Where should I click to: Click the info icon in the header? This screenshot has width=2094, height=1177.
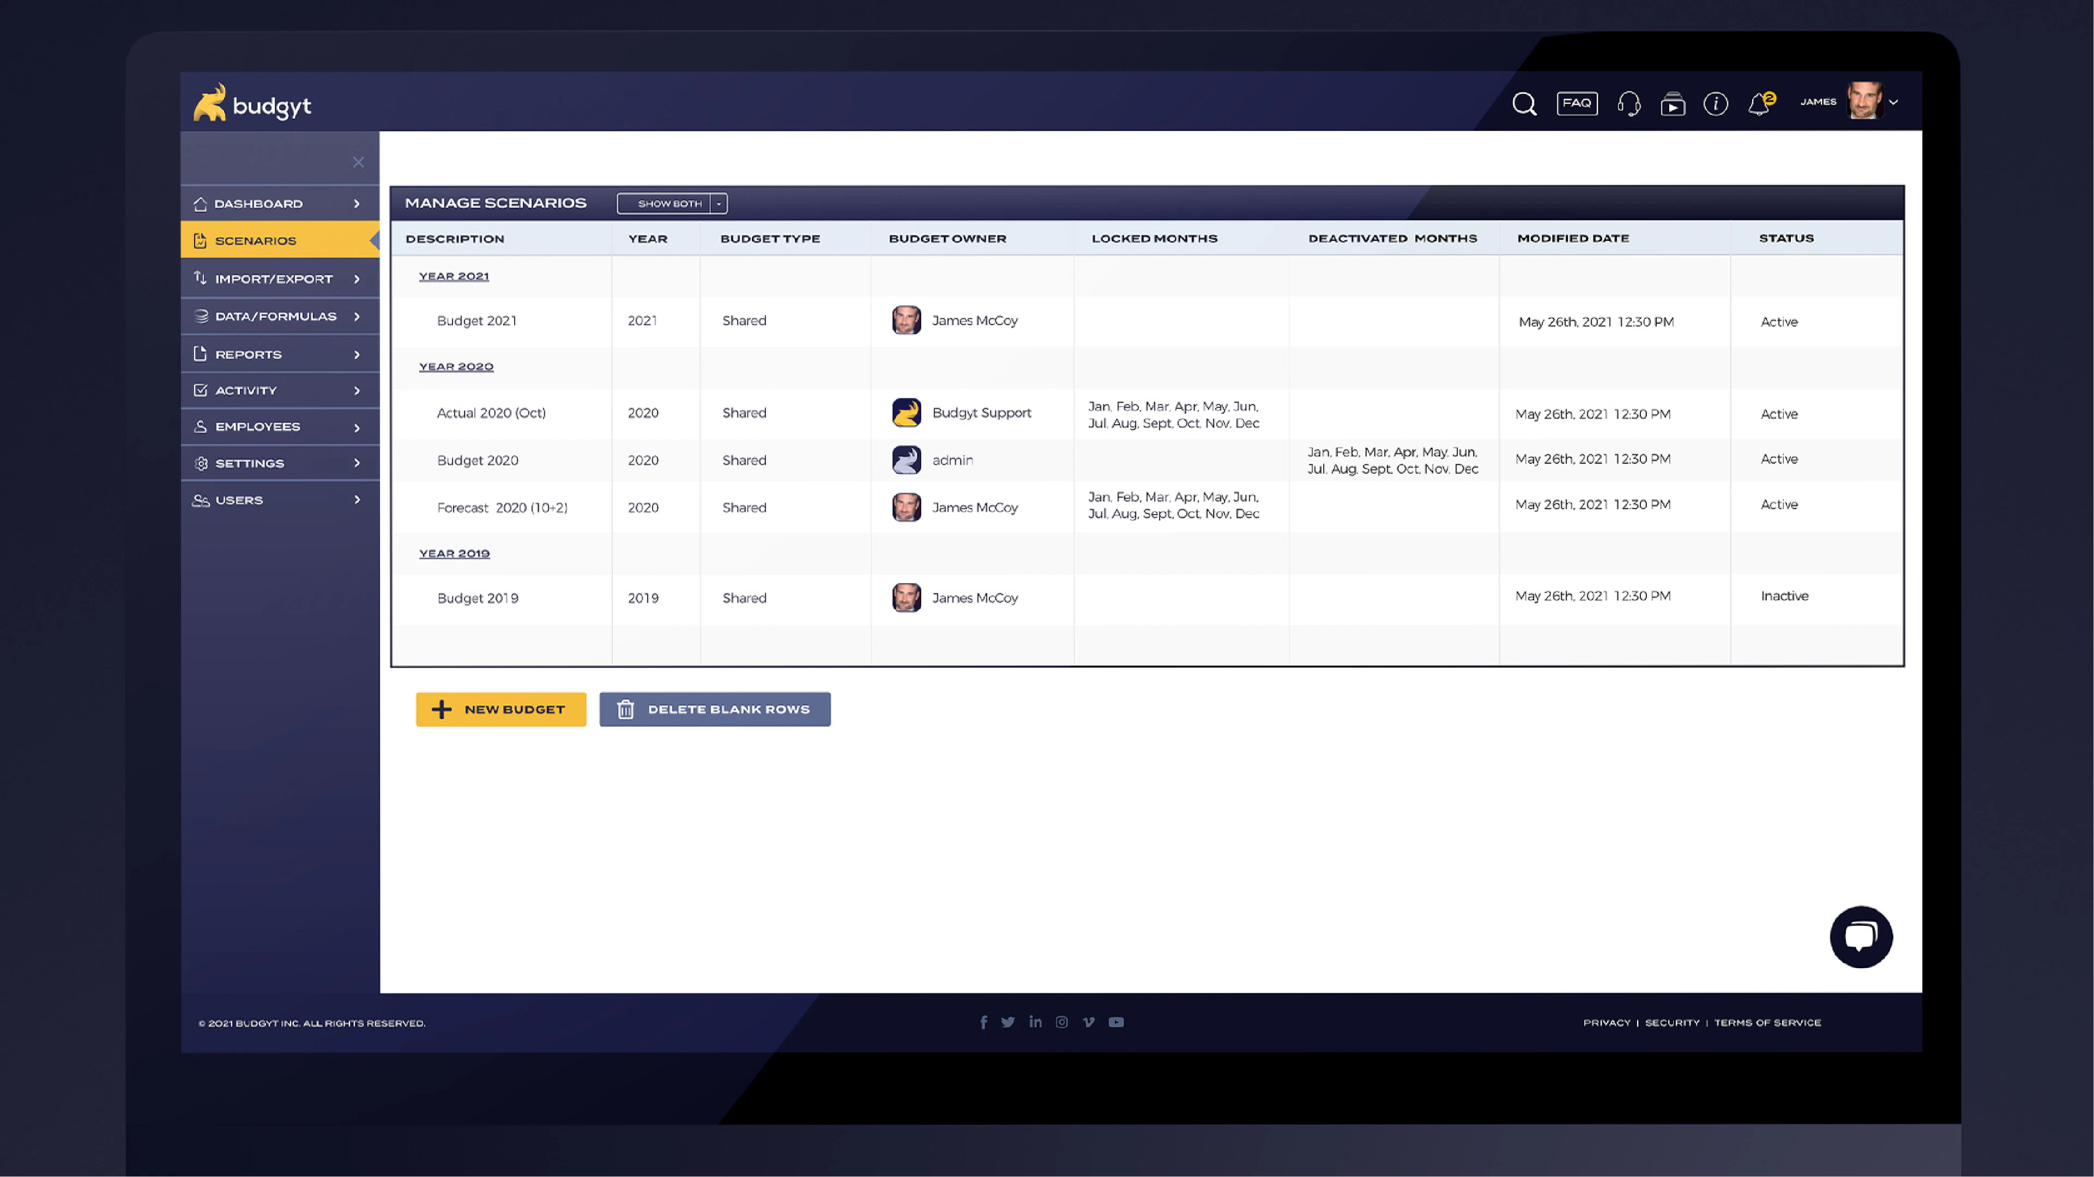click(1715, 103)
